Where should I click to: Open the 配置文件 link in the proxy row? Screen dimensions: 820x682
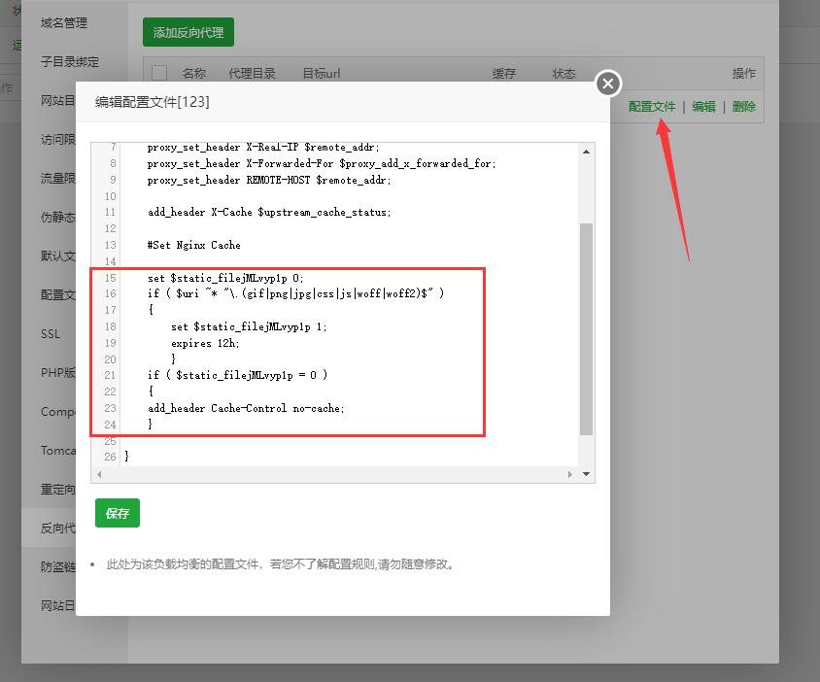(652, 107)
